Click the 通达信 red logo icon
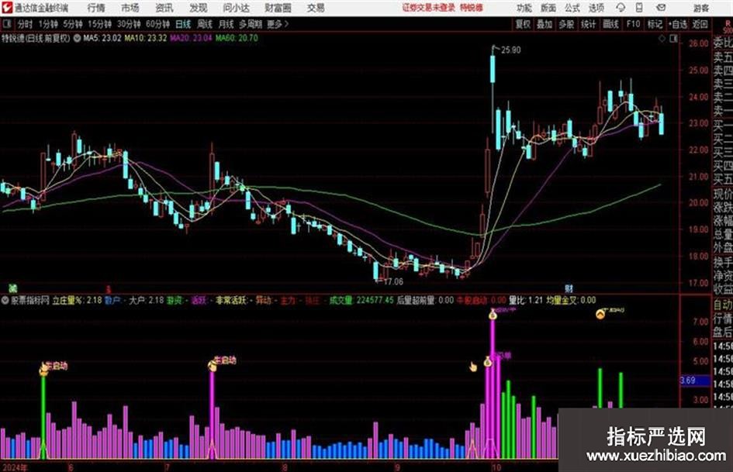The width and height of the screenshot is (733, 472). point(6,8)
